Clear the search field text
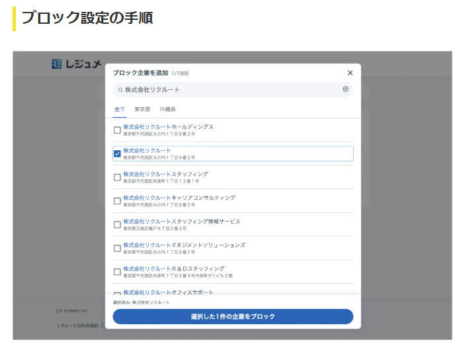463x344 pixels. [x=345, y=89]
